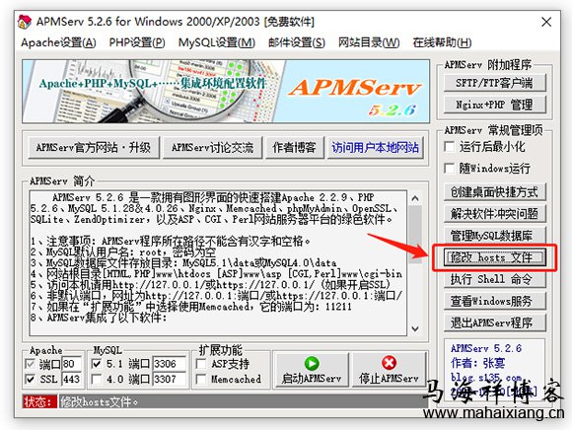
Task: Click 执行 Shell 命令 button
Action: click(495, 279)
